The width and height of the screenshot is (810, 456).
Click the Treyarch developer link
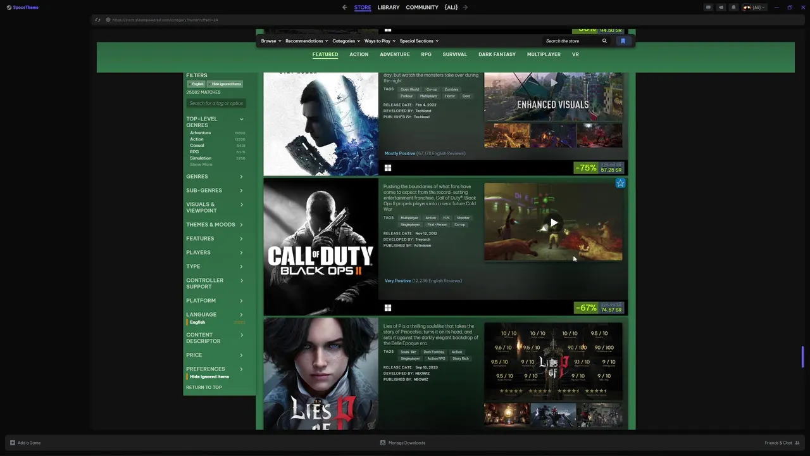pos(423,239)
